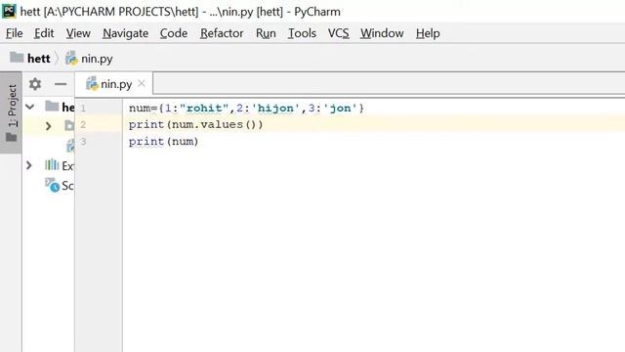Expand the External Libraries node
The image size is (625, 352).
29,165
